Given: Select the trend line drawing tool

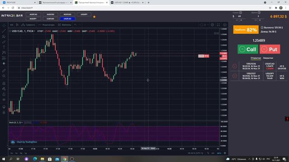Looking at the screenshot, I should [4, 31].
